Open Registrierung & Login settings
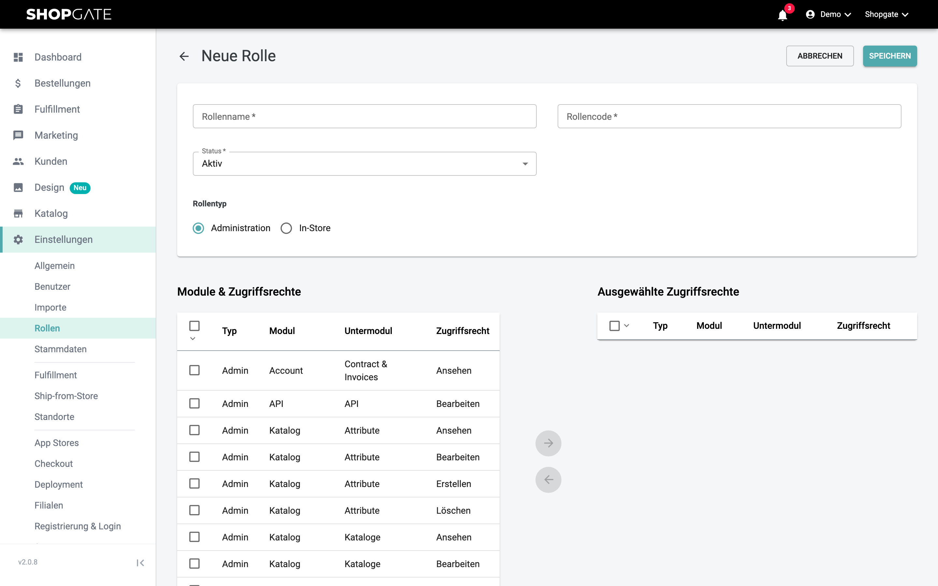The height and width of the screenshot is (586, 938). (78, 526)
